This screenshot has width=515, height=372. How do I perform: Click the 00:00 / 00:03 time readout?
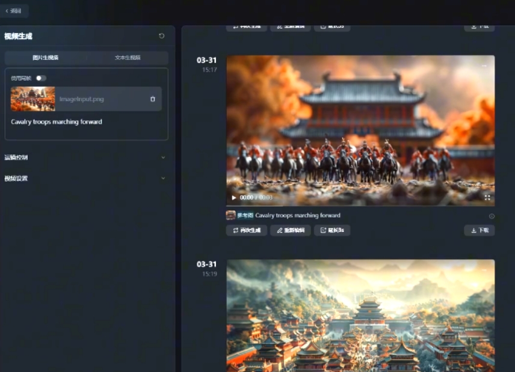(256, 198)
